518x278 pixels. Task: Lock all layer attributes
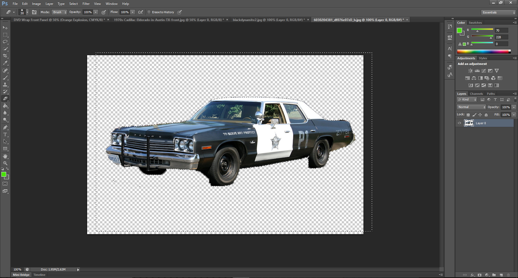tap(486, 115)
